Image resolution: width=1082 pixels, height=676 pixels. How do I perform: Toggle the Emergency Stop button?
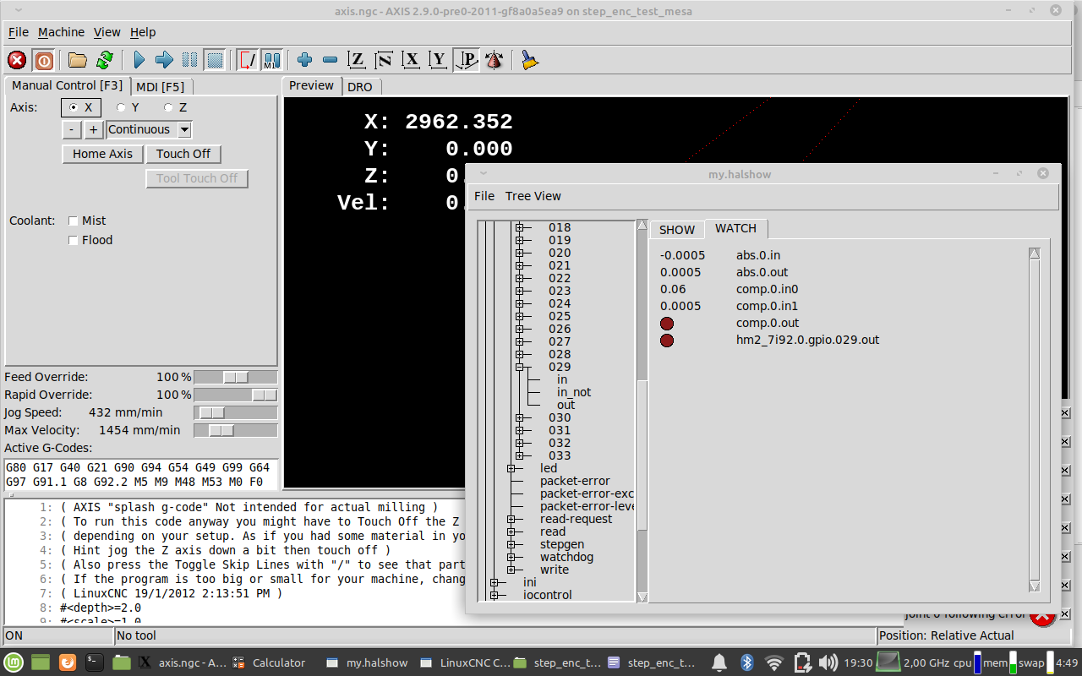(x=16, y=60)
